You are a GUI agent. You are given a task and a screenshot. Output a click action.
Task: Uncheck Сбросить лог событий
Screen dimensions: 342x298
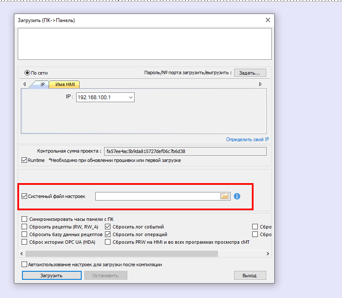coord(108,227)
